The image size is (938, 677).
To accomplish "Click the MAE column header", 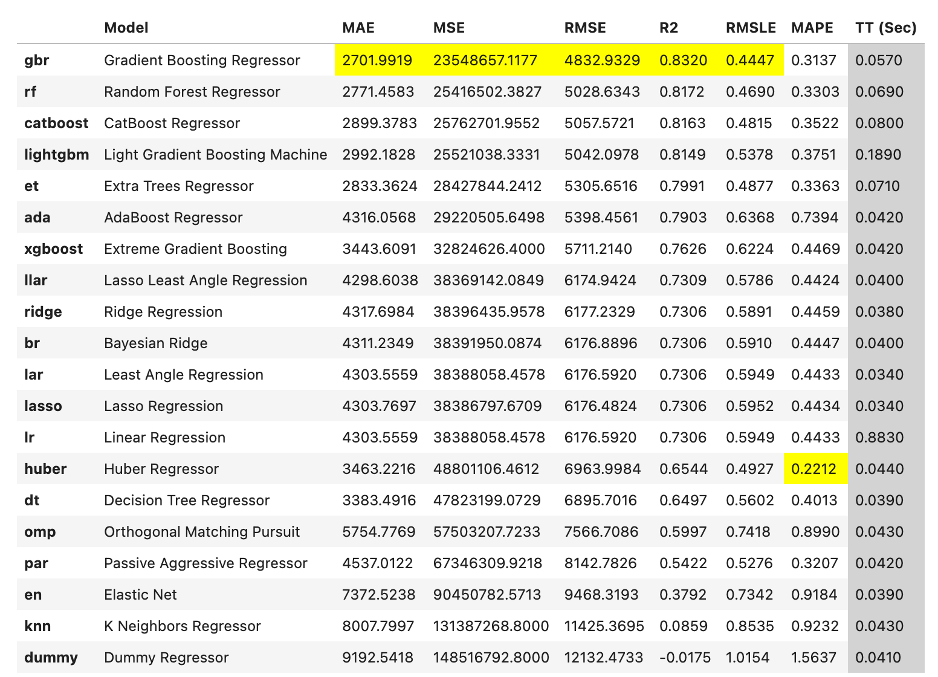I will [358, 28].
